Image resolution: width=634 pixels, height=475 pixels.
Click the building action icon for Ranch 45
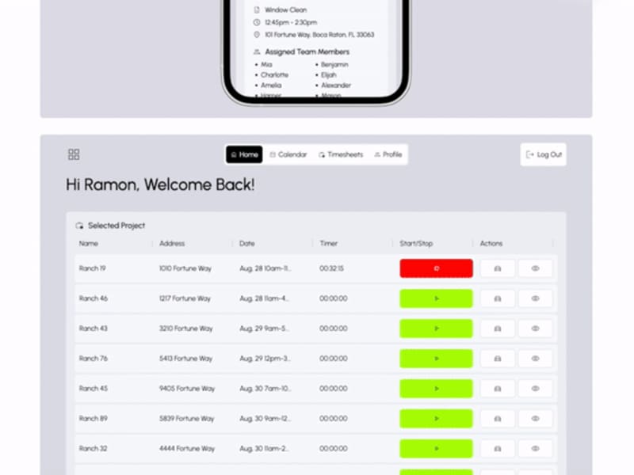click(498, 389)
